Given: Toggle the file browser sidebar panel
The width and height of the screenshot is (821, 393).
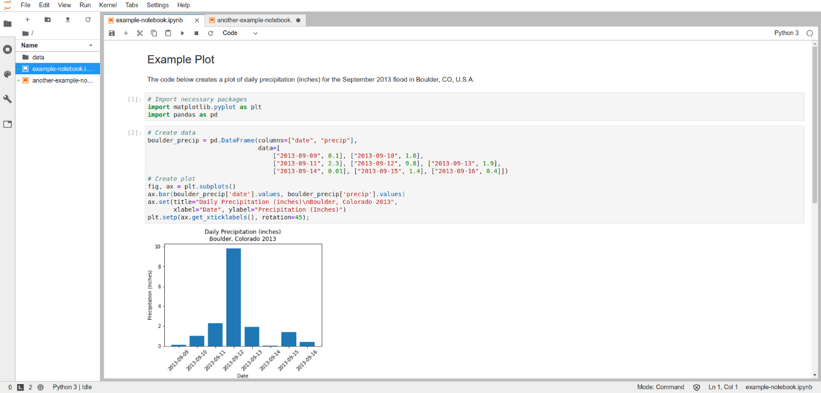Looking at the screenshot, I should coord(8,24).
